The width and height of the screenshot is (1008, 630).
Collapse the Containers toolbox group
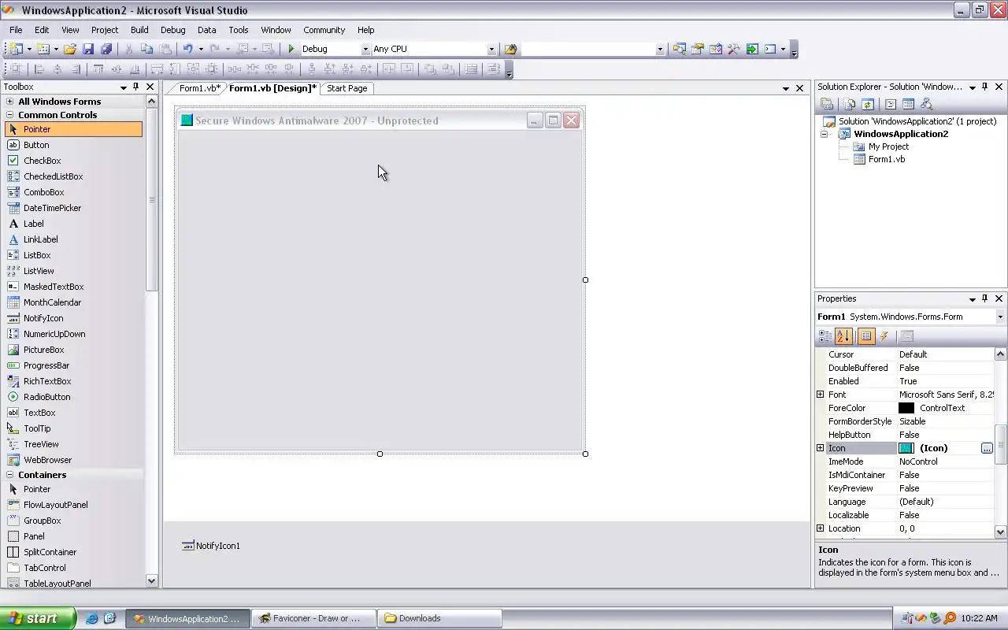click(10, 475)
